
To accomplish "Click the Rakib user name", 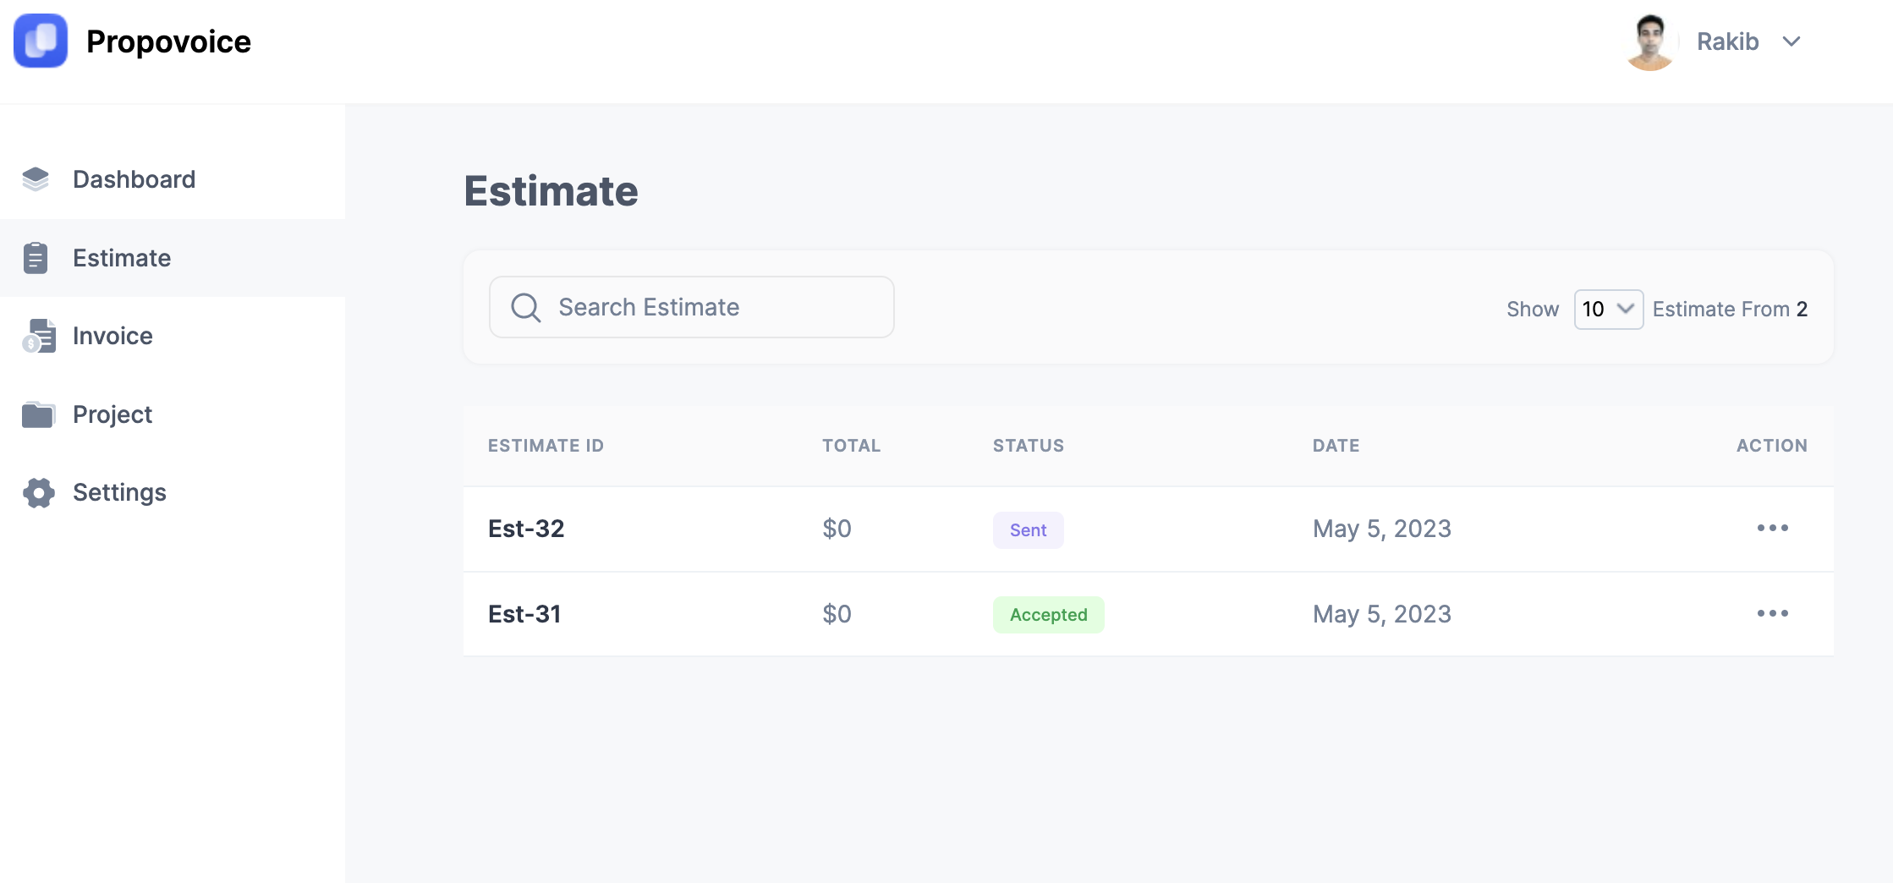I will [1727, 41].
